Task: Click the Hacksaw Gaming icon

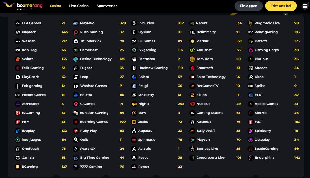Action: tap(134, 68)
